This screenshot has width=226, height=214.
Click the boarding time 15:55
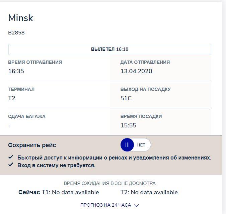click(128, 125)
